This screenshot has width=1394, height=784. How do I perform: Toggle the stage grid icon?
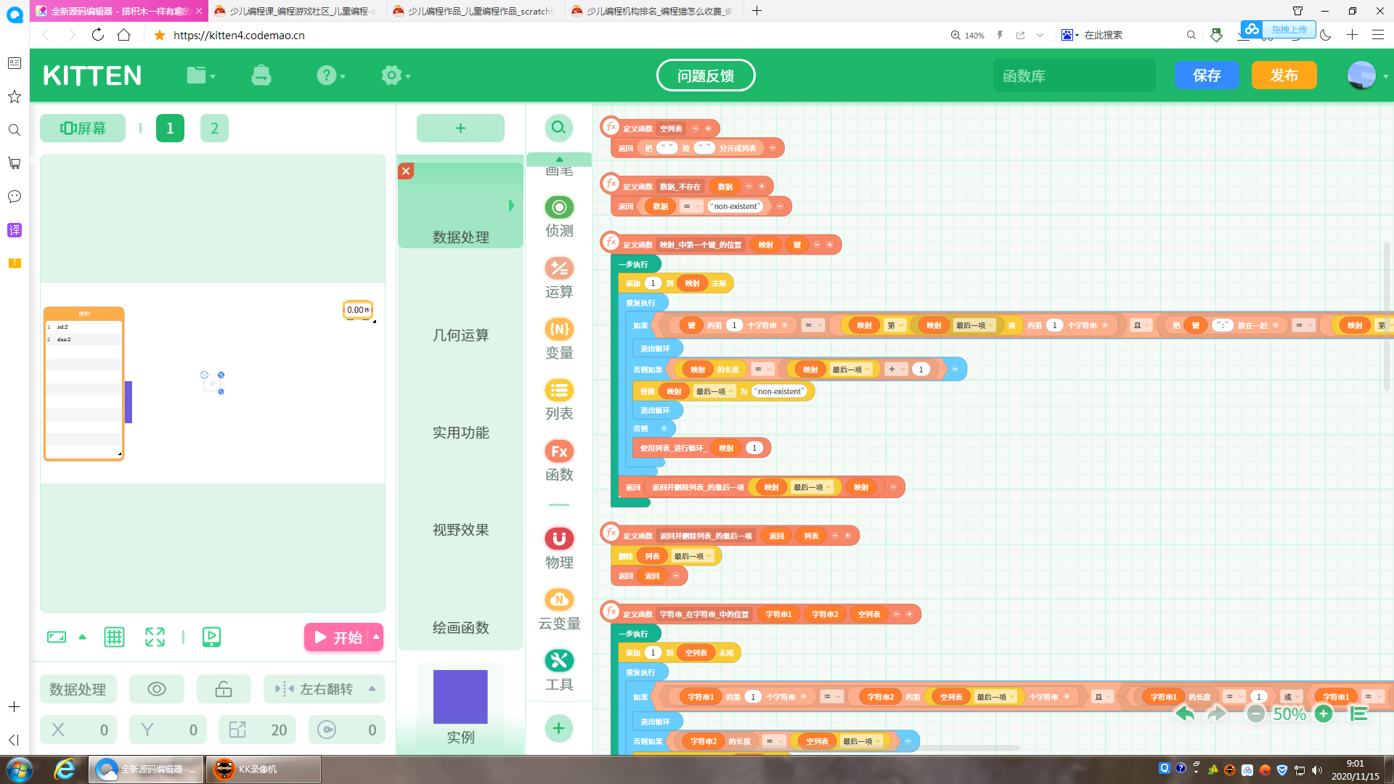[x=114, y=637]
